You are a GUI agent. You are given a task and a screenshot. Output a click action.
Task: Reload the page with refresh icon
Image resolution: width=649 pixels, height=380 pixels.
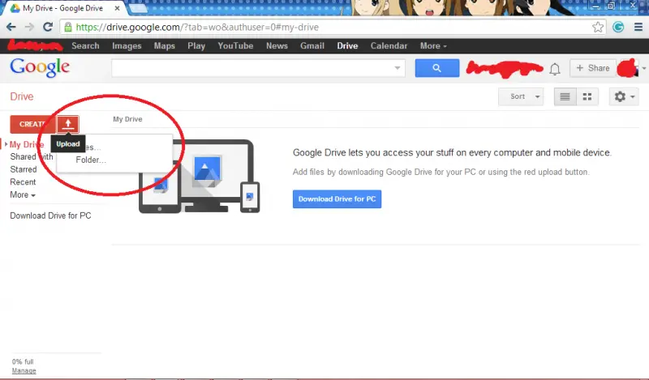48,28
